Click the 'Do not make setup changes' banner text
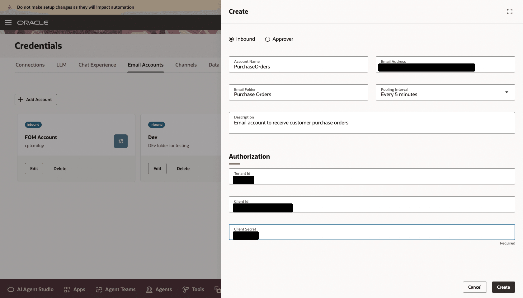The height and width of the screenshot is (298, 523). point(76,7)
